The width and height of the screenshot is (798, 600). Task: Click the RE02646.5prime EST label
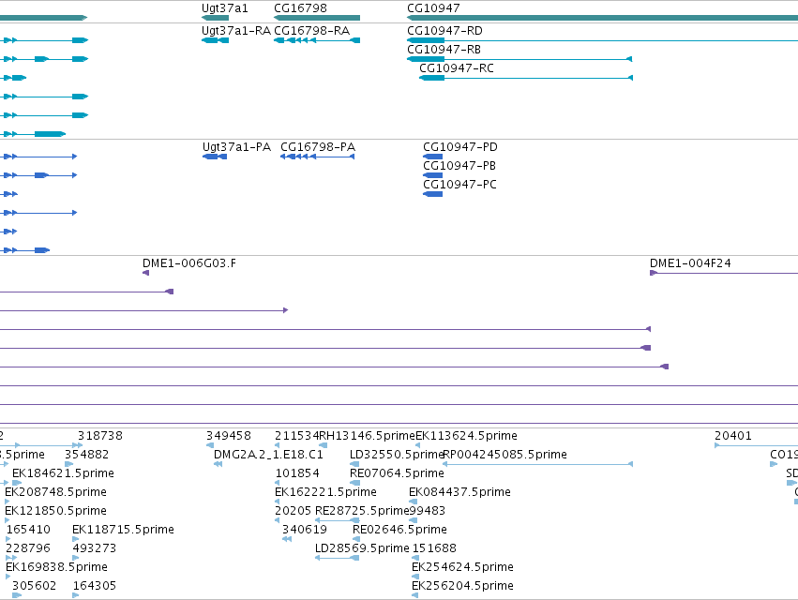(x=399, y=530)
